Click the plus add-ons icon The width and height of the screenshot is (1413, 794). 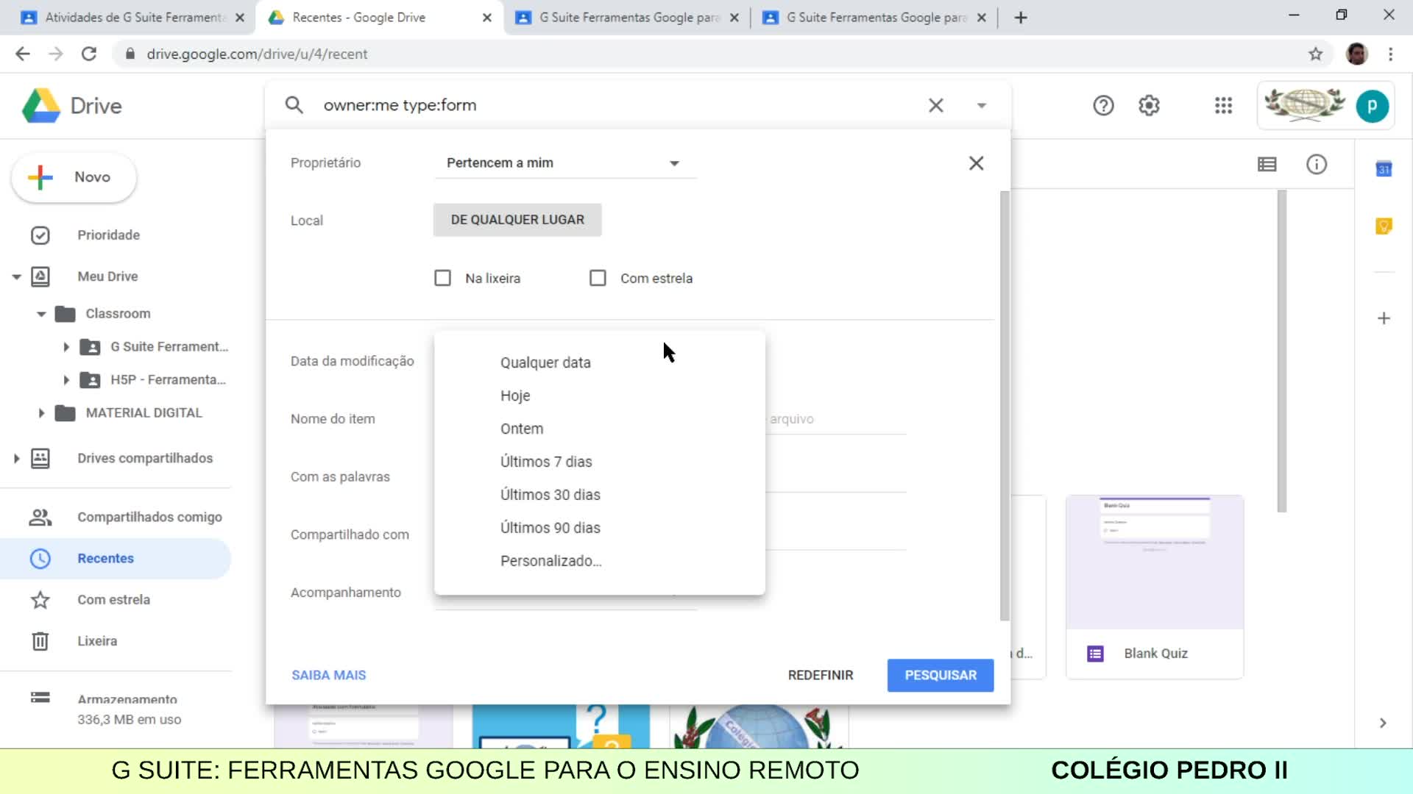tap(1384, 318)
